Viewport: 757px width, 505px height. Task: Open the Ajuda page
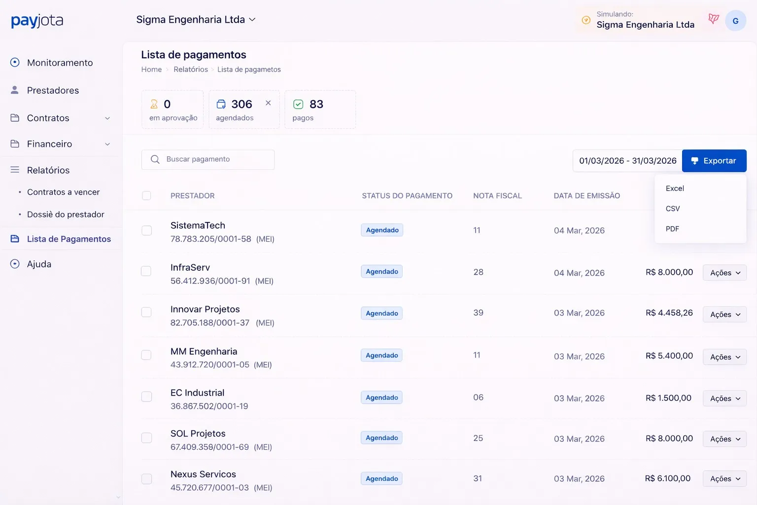tap(39, 264)
